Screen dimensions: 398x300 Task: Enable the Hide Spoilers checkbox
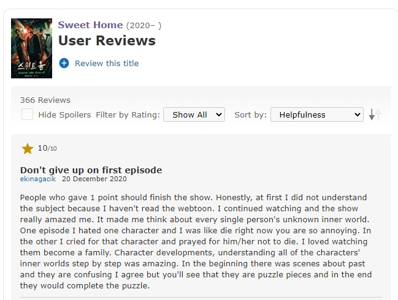point(27,114)
